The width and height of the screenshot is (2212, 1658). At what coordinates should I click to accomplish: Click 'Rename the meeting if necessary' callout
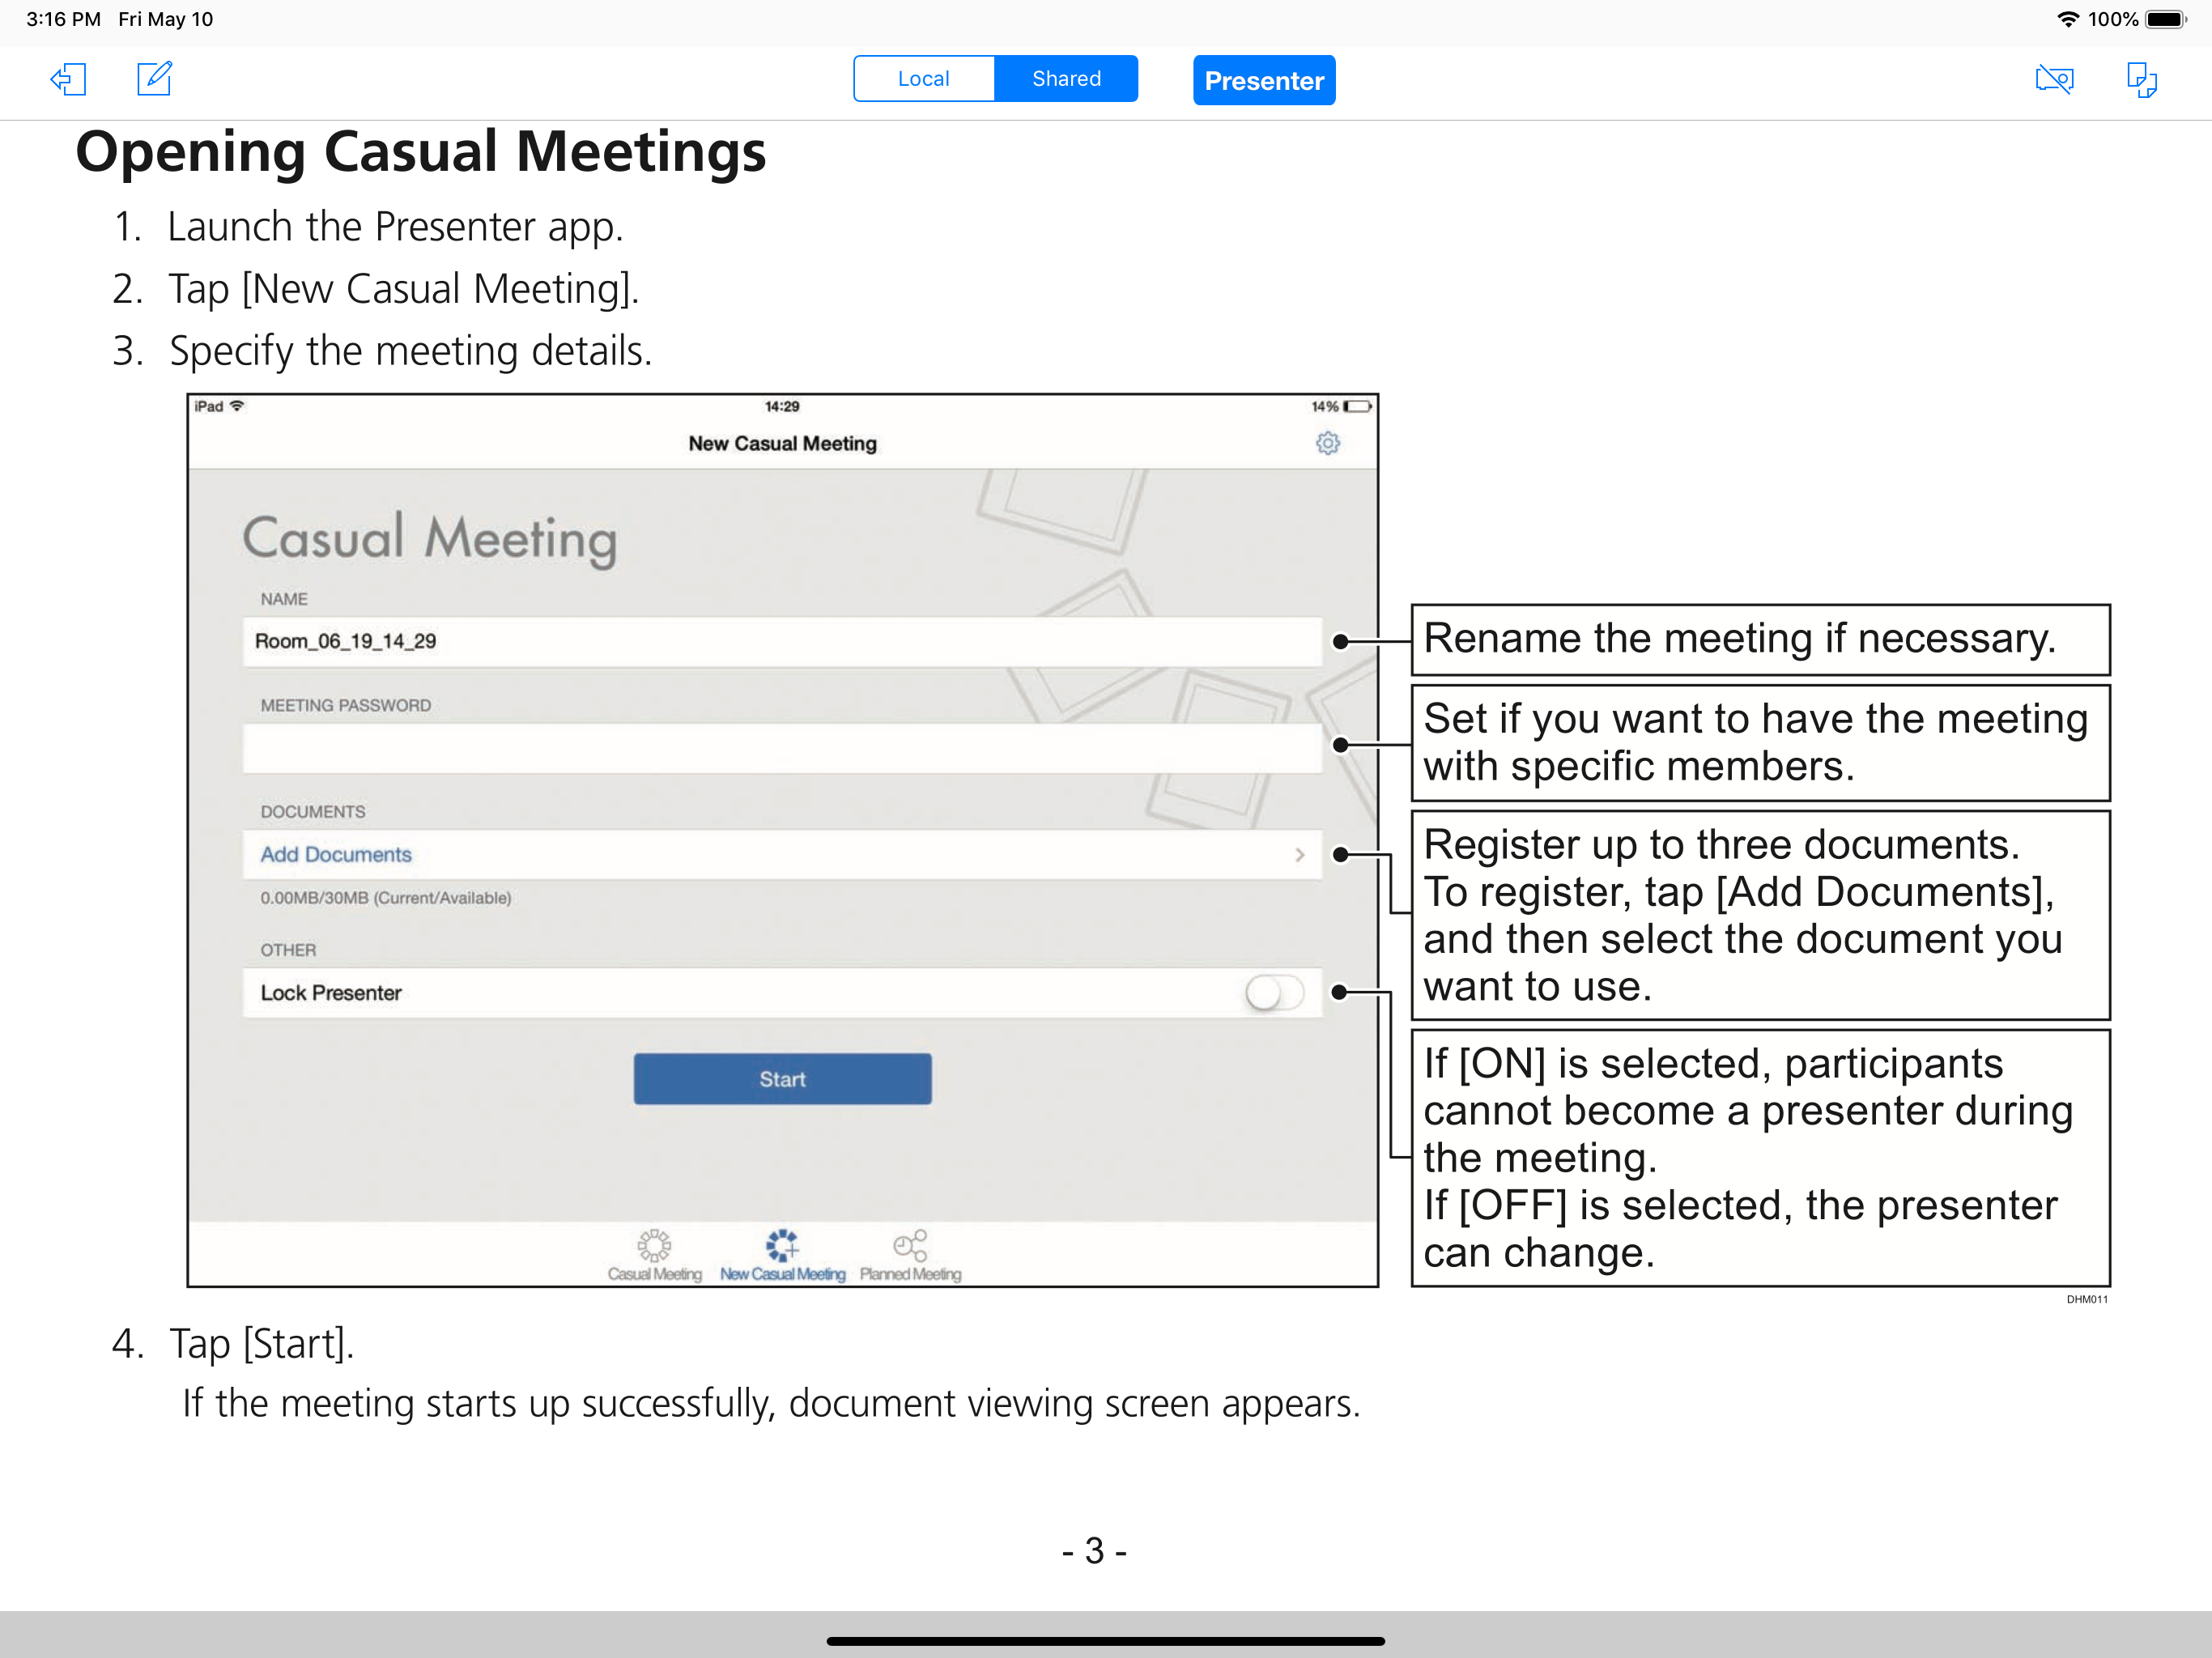[x=1760, y=640]
